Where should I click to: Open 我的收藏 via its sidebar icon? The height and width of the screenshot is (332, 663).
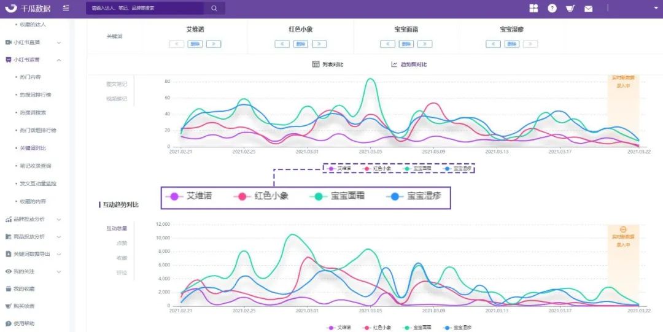pyautogui.click(x=8, y=289)
